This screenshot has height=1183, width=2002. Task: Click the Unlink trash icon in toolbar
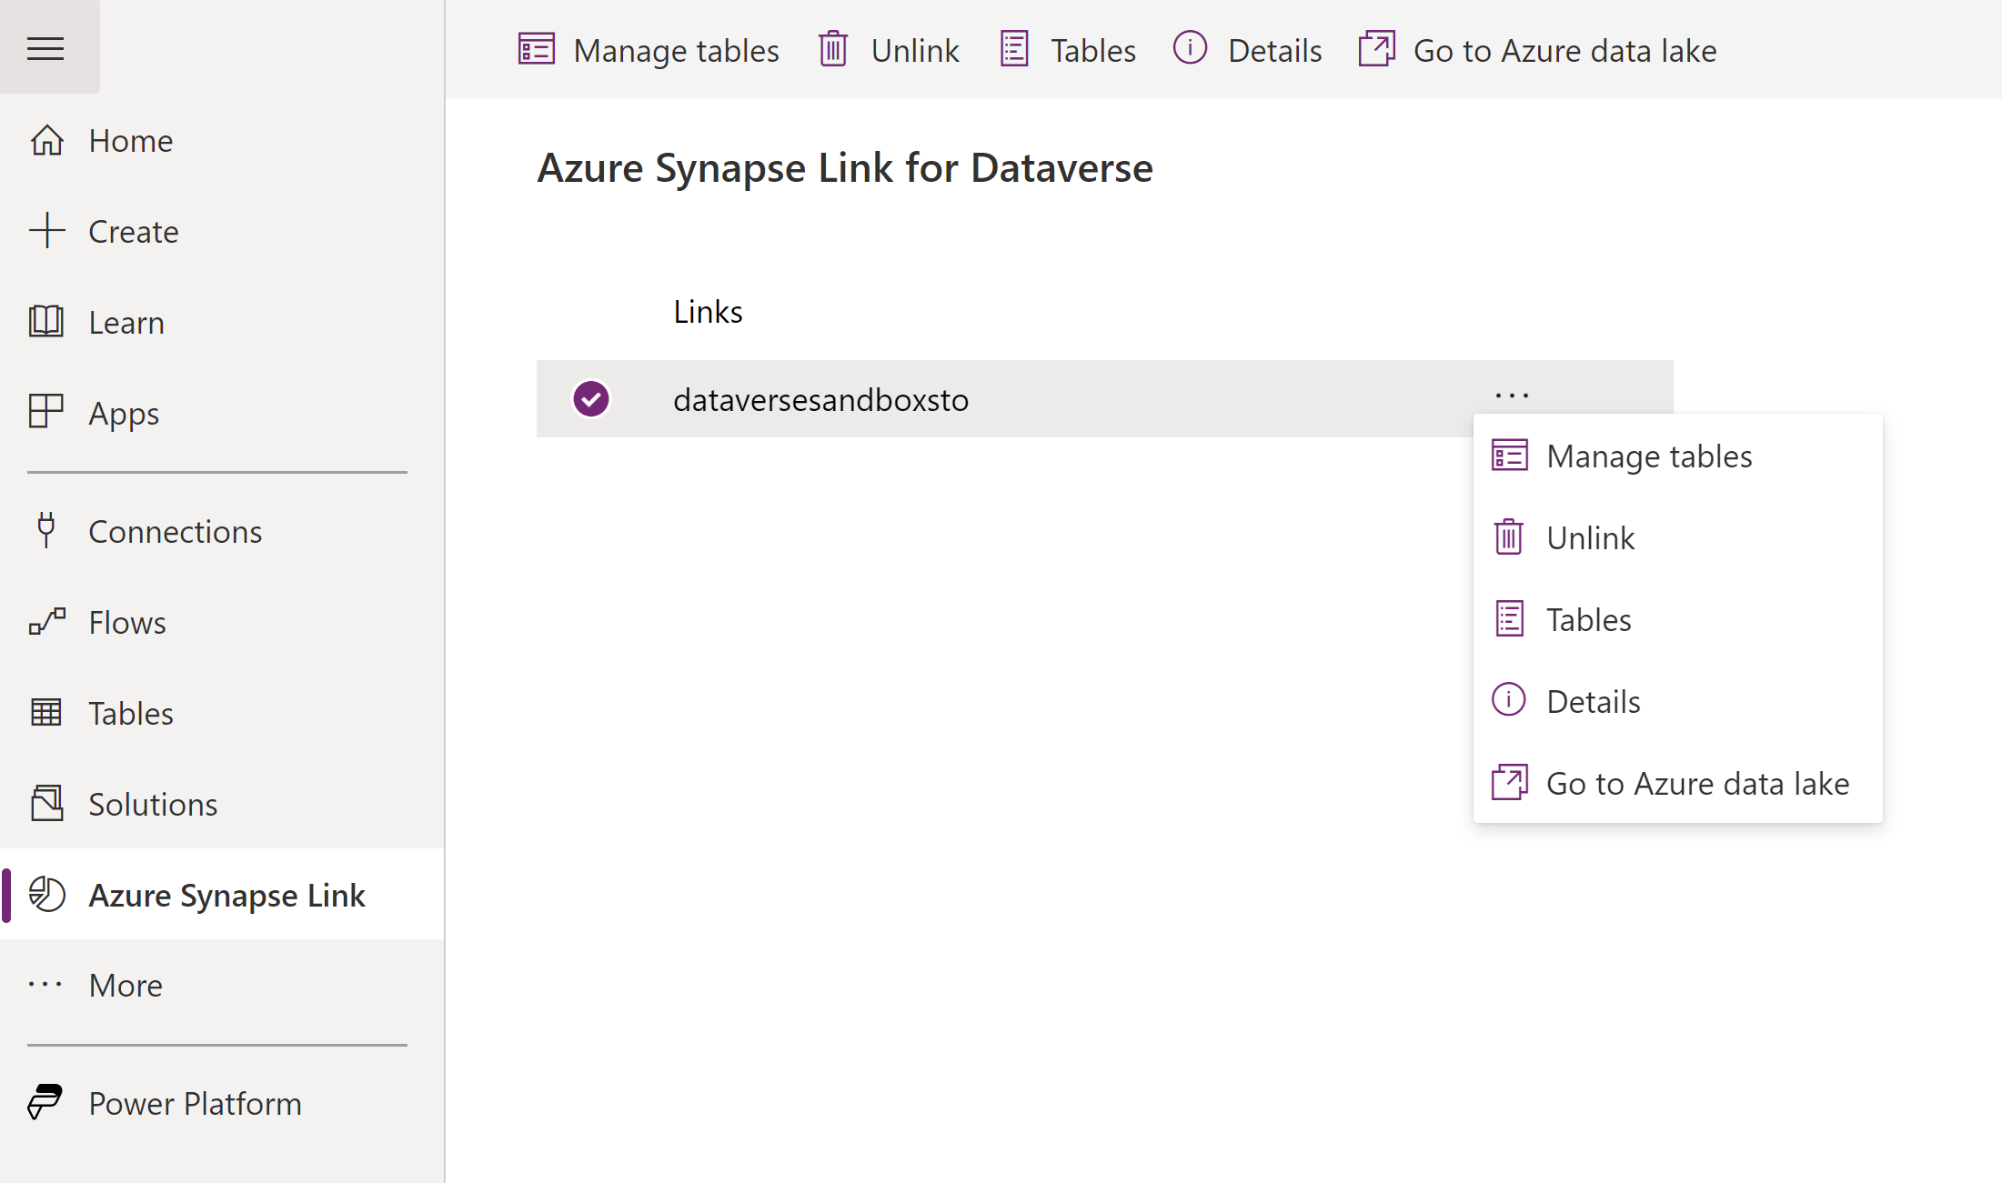pyautogui.click(x=832, y=49)
